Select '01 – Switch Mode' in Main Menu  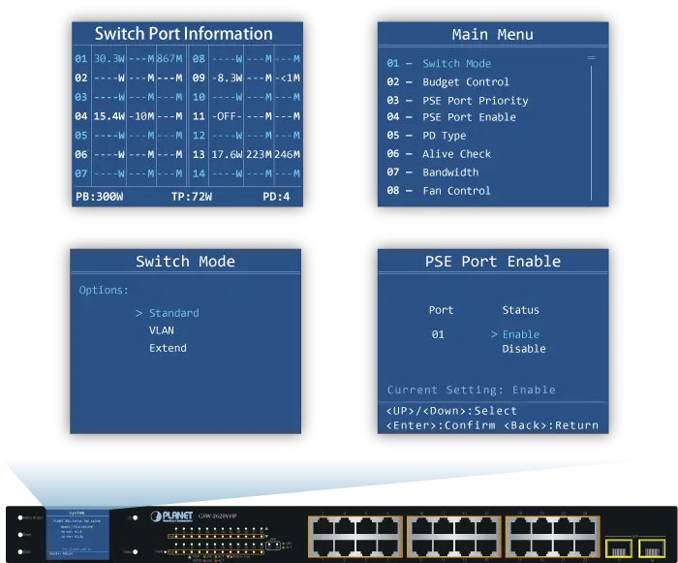[x=439, y=64]
